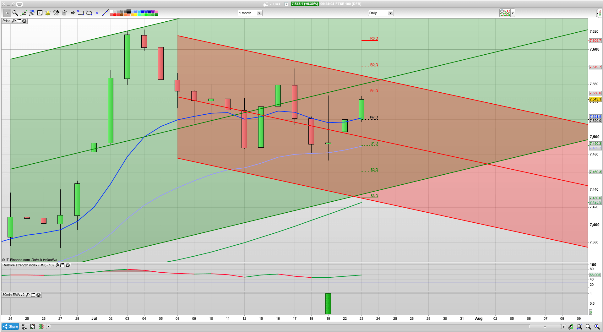The height and width of the screenshot is (332, 603).
Task: Zoom in with the plus magnifier
Action: tap(597, 327)
